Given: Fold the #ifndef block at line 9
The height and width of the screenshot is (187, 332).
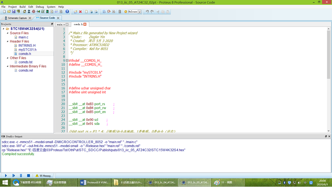Looking at the screenshot, I should pyautogui.click(x=67, y=61).
